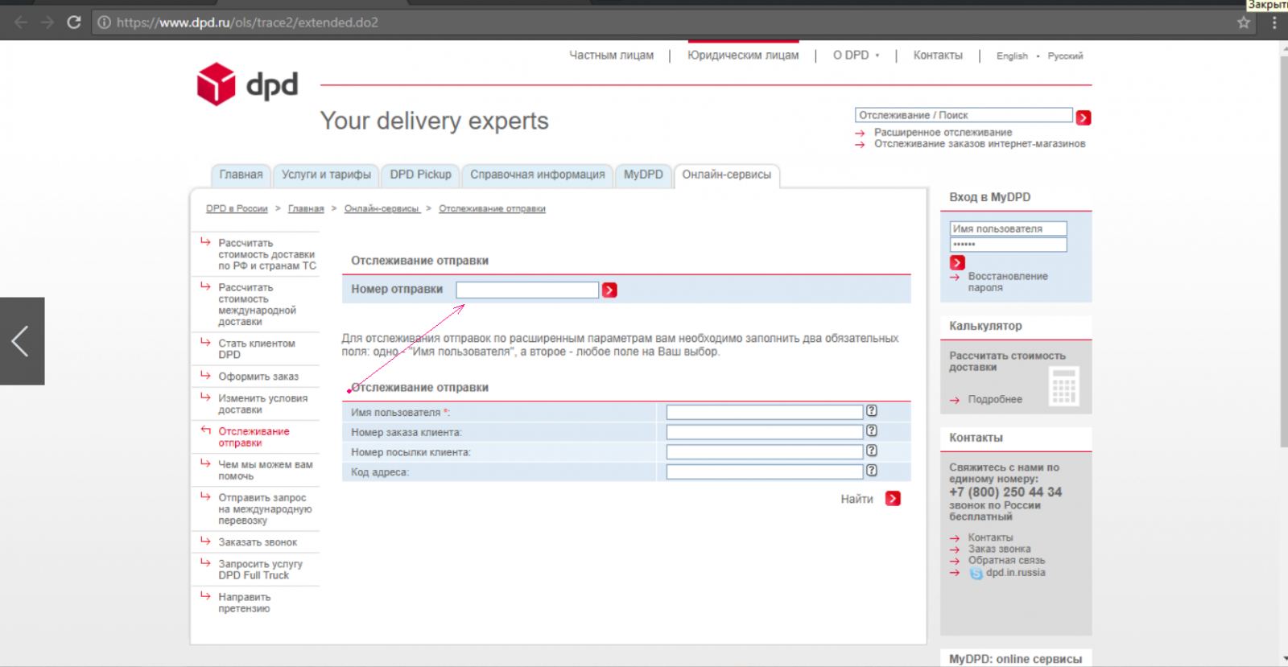Click the DPD red cube logo
1288x667 pixels.
click(x=216, y=84)
